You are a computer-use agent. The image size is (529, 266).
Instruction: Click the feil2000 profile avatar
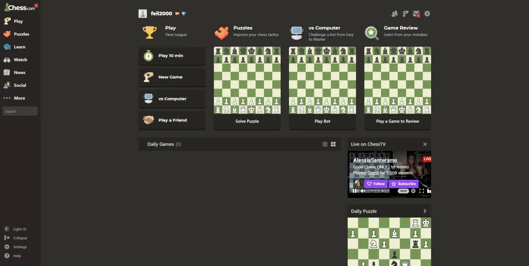click(x=143, y=14)
